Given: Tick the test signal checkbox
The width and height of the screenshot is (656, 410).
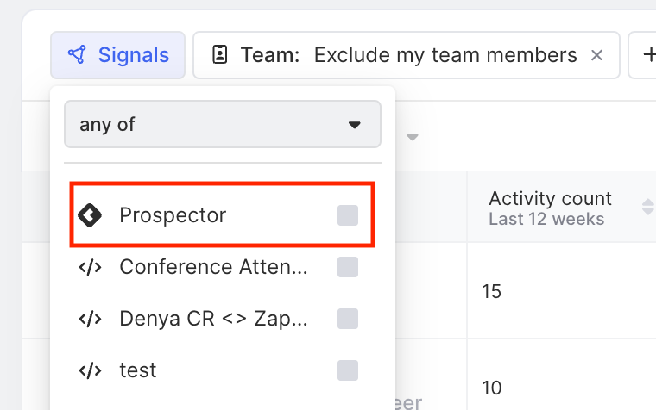Looking at the screenshot, I should 347,370.
